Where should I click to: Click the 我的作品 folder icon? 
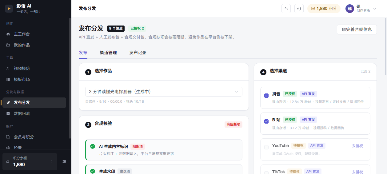(x=8, y=45)
